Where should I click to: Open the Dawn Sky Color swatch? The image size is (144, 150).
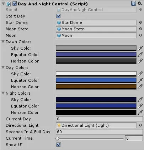coord(96,48)
